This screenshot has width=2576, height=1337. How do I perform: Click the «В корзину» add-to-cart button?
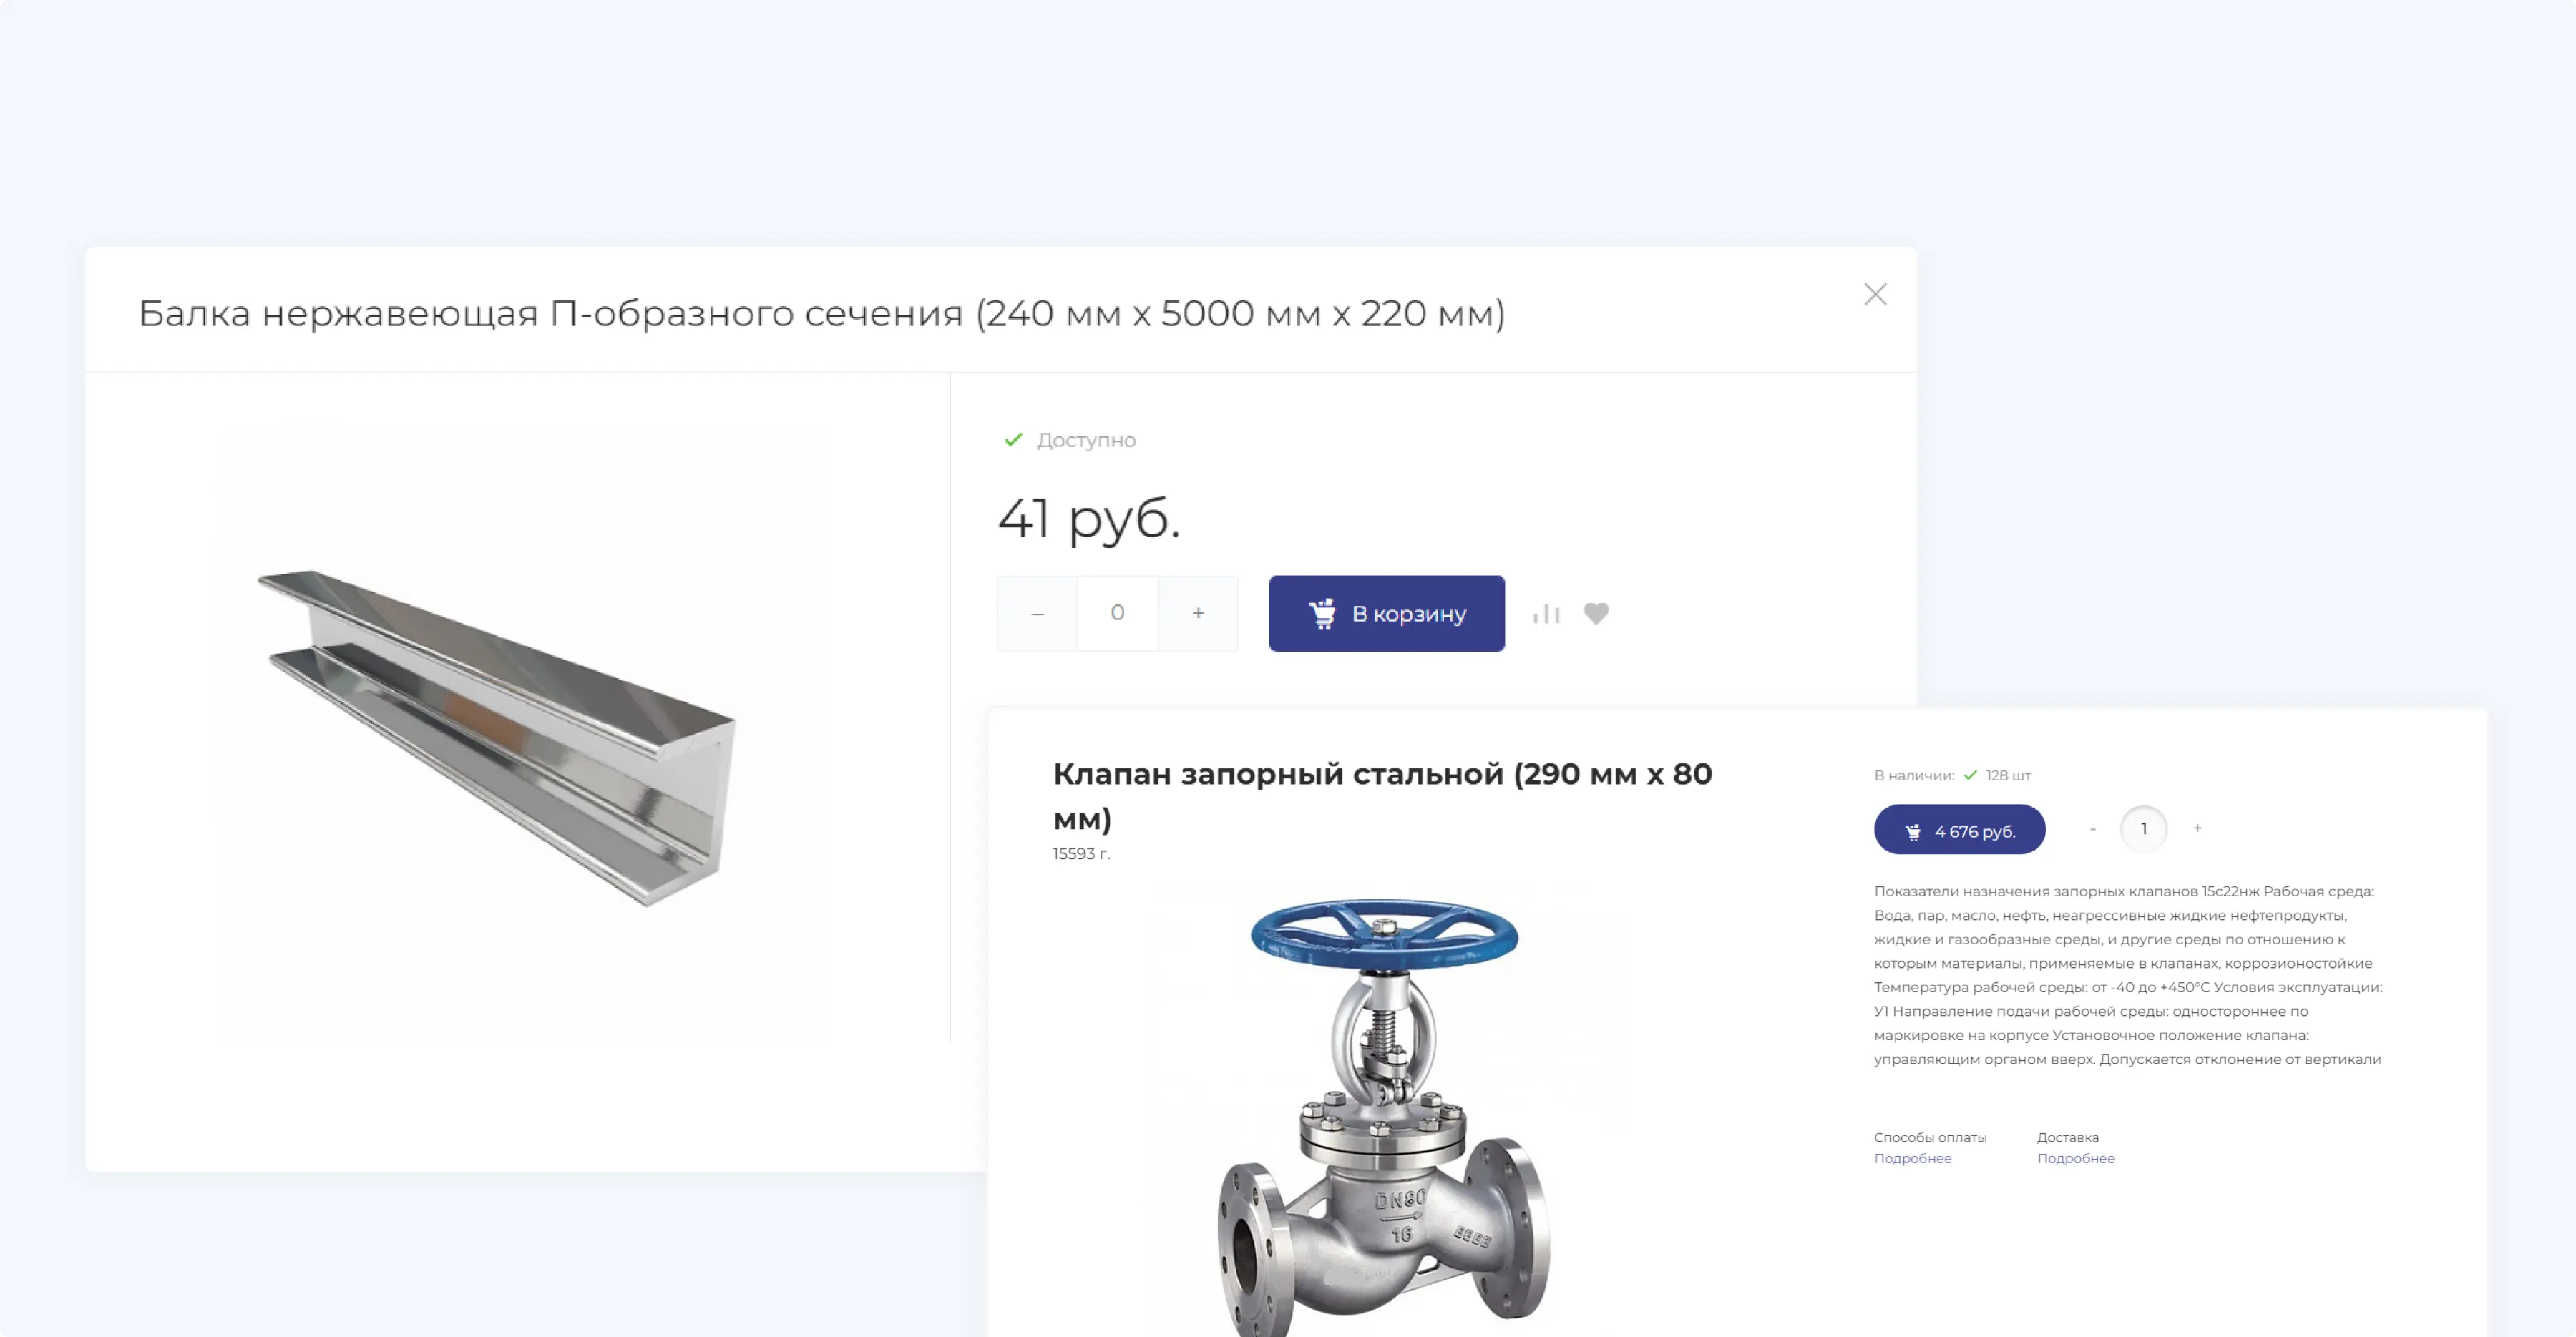point(1386,614)
